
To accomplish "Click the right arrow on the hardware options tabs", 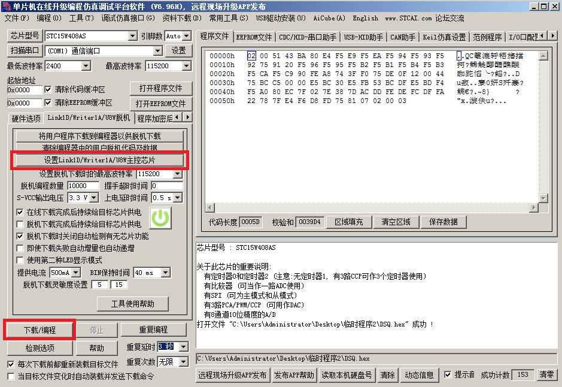I will [188, 117].
